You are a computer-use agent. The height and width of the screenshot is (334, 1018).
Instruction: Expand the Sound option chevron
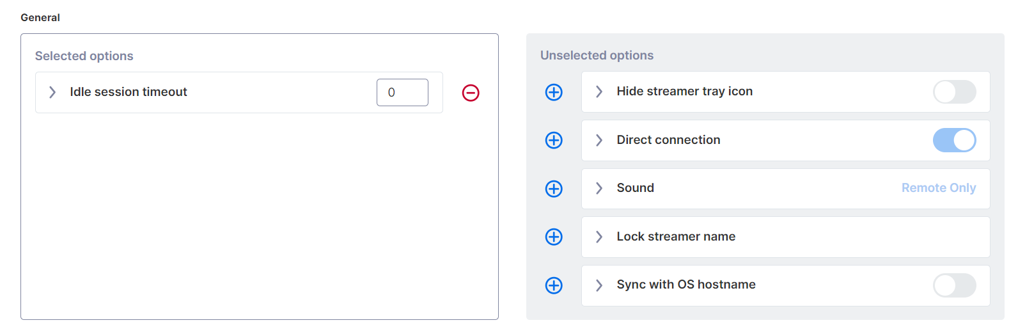(x=599, y=188)
